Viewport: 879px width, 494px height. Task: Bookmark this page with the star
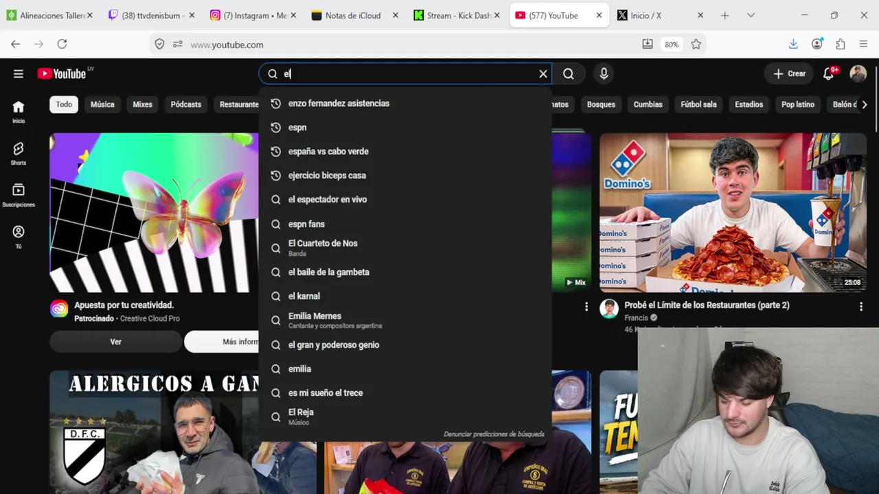(x=696, y=45)
